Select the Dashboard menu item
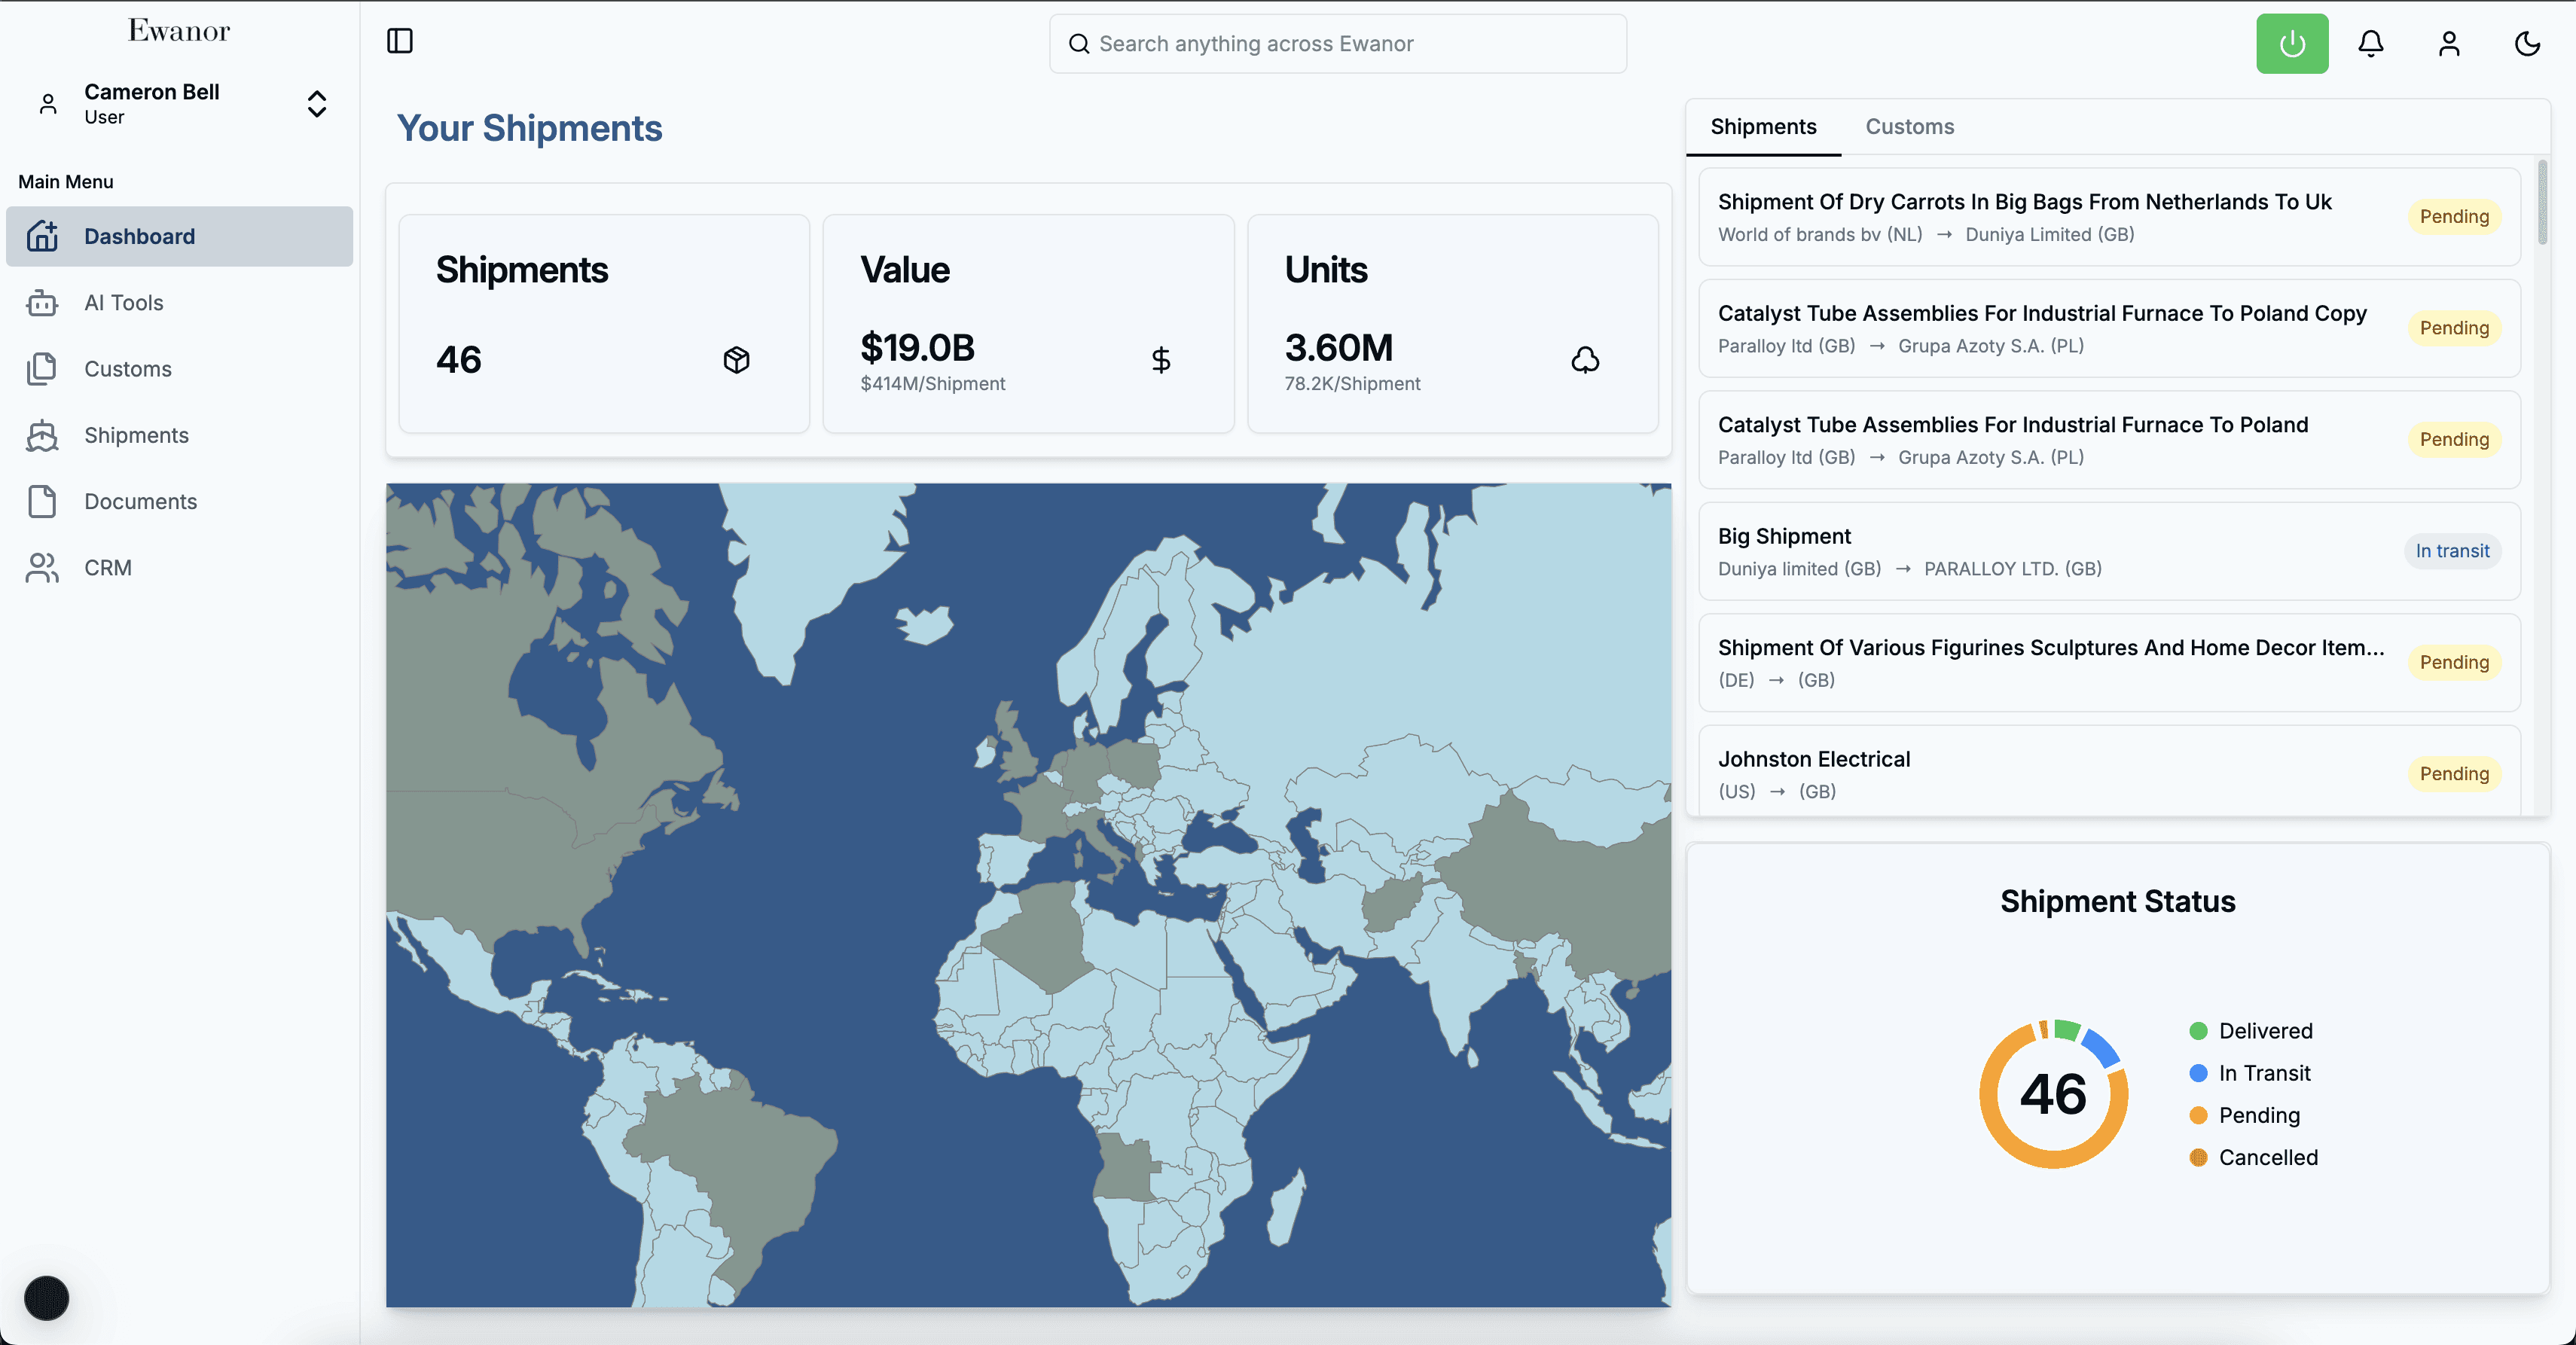The image size is (2576, 1345). pos(180,236)
